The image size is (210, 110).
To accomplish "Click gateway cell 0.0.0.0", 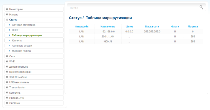I will [x=129, y=32].
